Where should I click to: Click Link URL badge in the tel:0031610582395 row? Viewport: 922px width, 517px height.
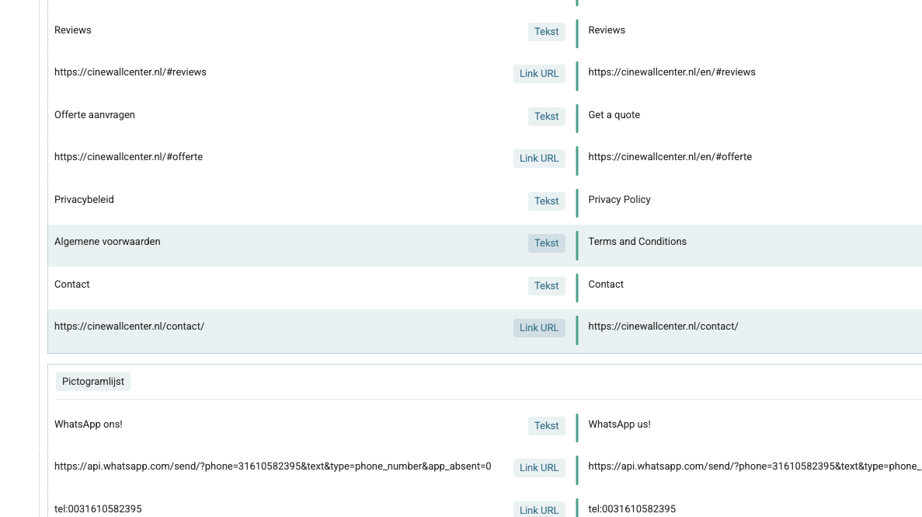(x=539, y=510)
